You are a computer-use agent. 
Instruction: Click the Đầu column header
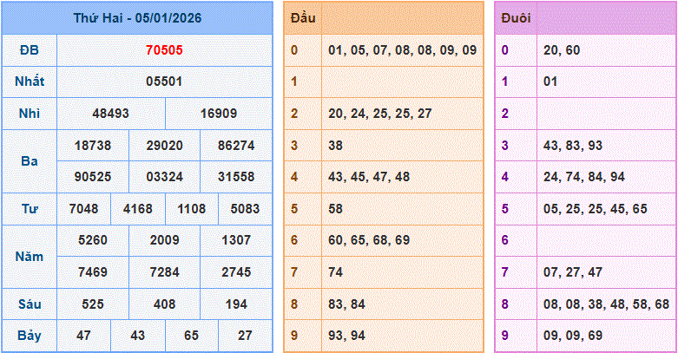[303, 18]
